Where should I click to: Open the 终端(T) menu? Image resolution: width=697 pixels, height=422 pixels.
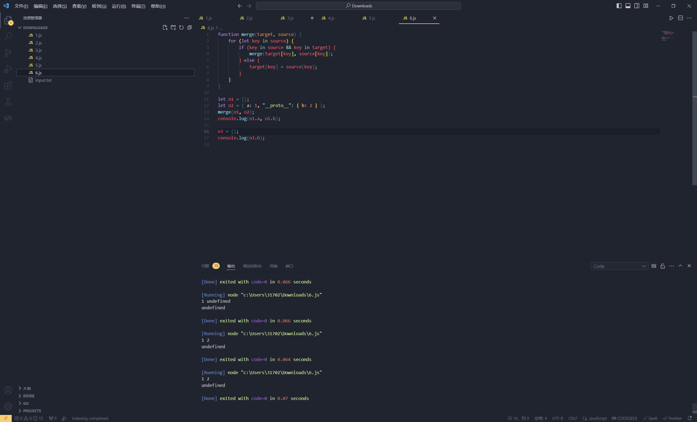(x=138, y=6)
